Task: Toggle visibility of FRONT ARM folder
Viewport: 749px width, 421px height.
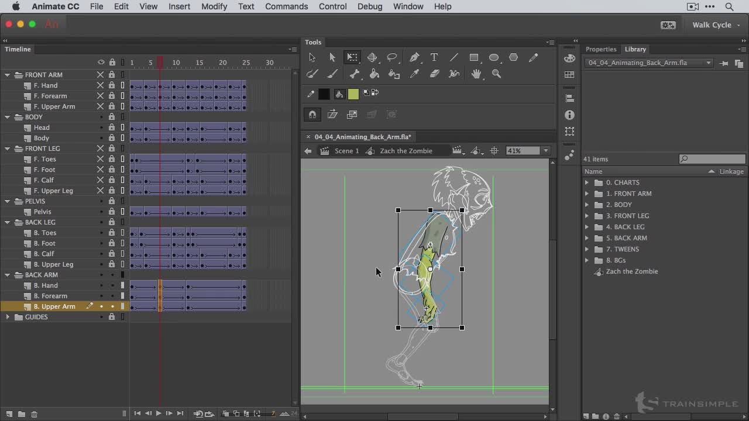Action: [x=101, y=75]
